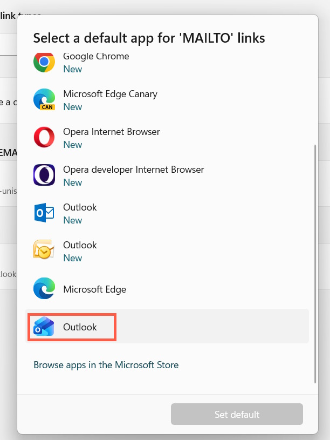Viewport: 330px width, 440px height.
Task: Click the Microsoft Edge label text
Action: [94, 289]
